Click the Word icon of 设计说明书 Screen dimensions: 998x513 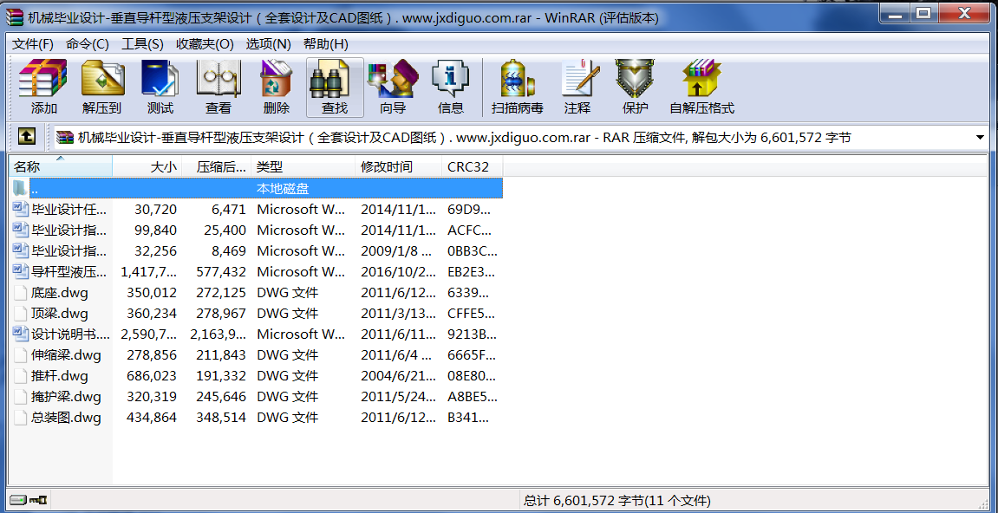point(21,334)
